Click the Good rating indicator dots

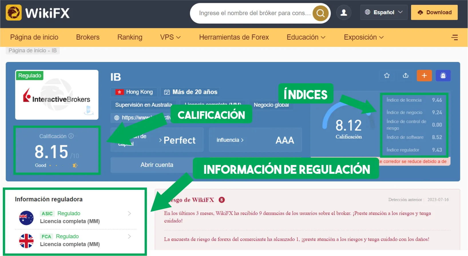(x=64, y=165)
